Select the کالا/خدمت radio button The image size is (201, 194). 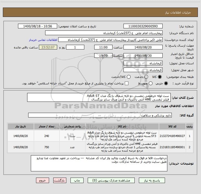(x=129, y=77)
